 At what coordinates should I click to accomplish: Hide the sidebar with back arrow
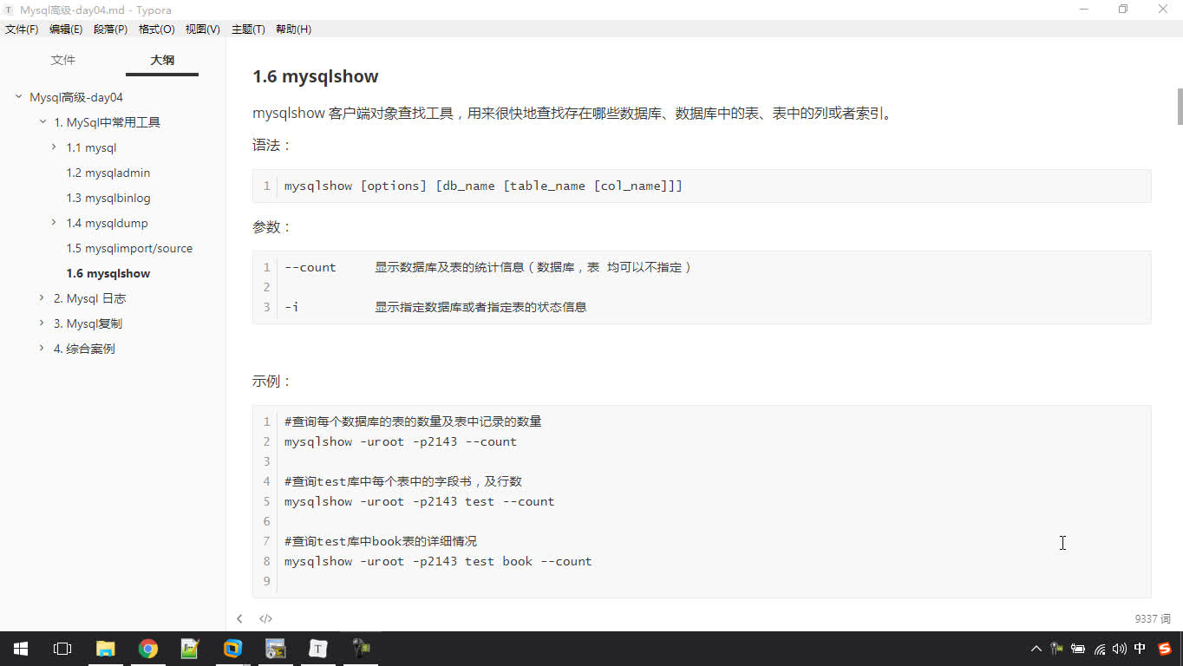[239, 618]
